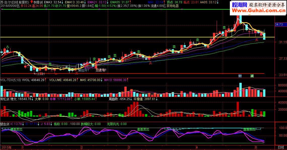Click the K: 13.76 value
This screenshot has width=287, height=150.
pyautogui.click(x=16, y=124)
